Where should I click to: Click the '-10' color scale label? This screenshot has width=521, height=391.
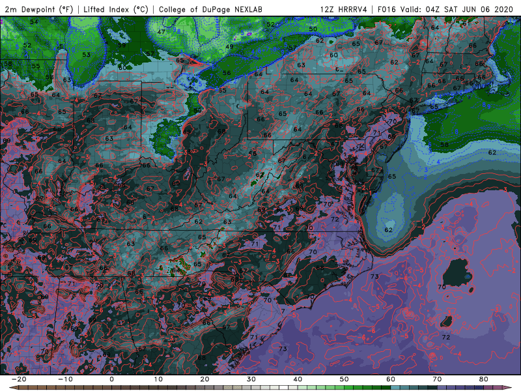click(x=65, y=379)
